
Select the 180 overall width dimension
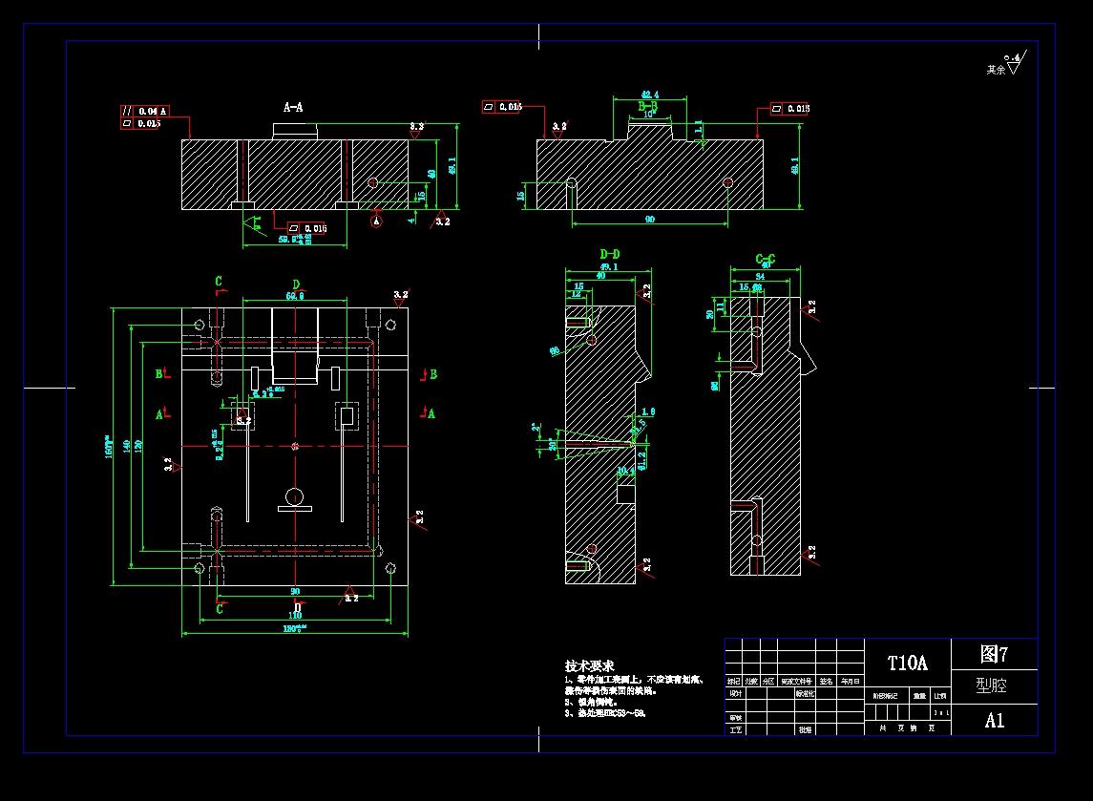pyautogui.click(x=295, y=629)
